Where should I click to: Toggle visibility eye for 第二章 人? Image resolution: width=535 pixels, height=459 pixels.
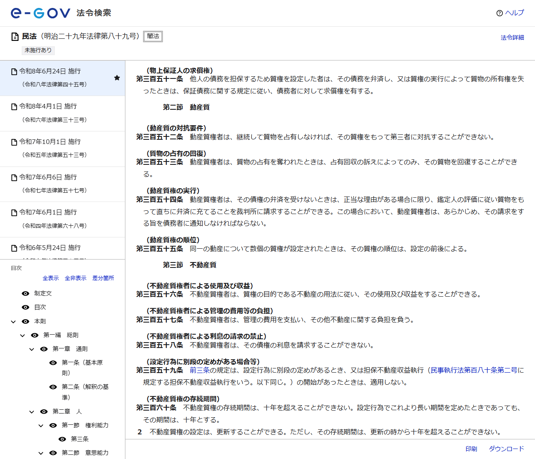point(44,411)
